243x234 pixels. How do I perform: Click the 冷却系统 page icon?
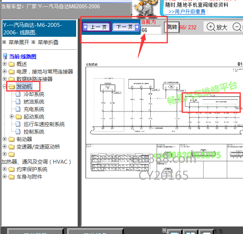click(18, 94)
